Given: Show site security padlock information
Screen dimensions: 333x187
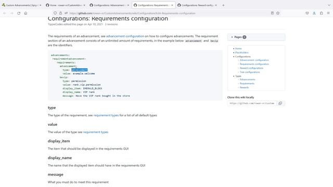Looking at the screenshot, I should 60,13.
